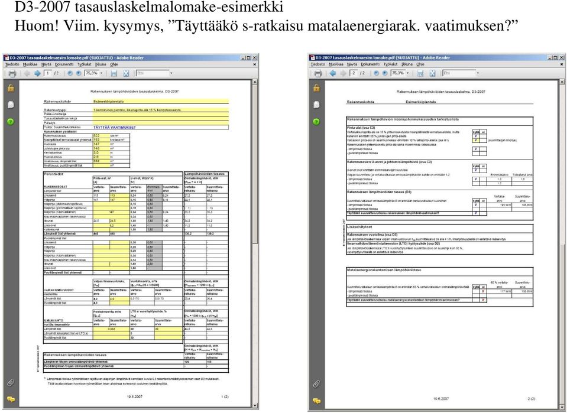Click zoom in button in left window
The height and width of the screenshot is (413, 567).
(x=79, y=73)
